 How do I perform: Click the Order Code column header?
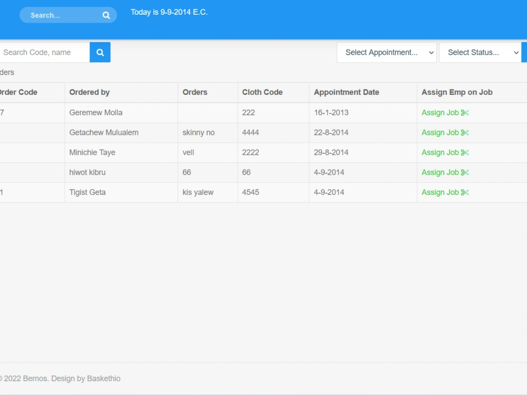pos(18,92)
